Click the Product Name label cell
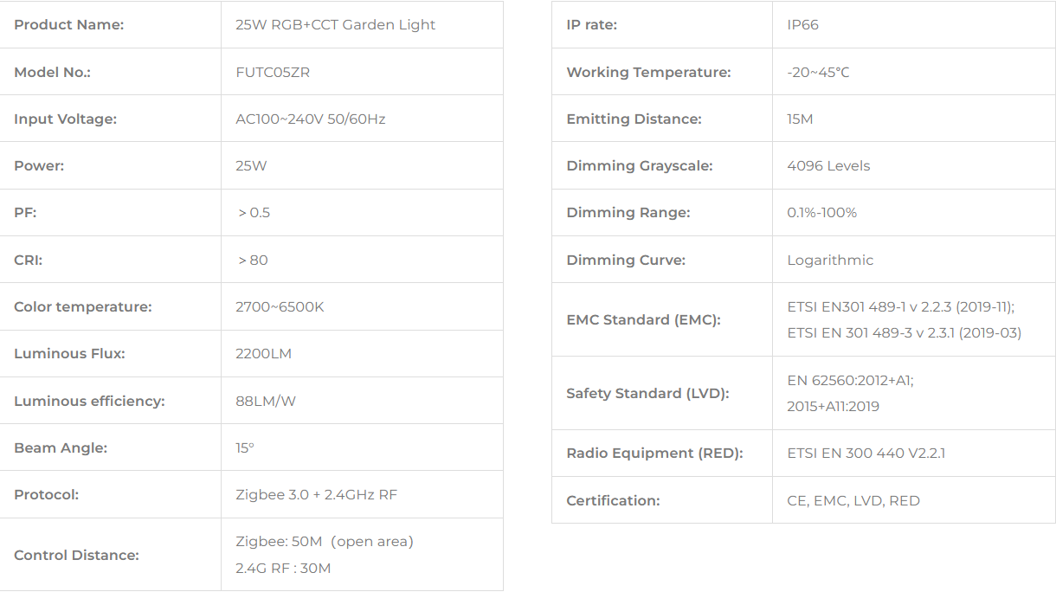The image size is (1056, 592). (111, 25)
